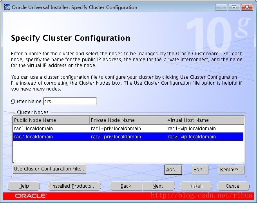The width and height of the screenshot is (257, 203).
Task: Maximize the installer window
Action: (234, 7)
